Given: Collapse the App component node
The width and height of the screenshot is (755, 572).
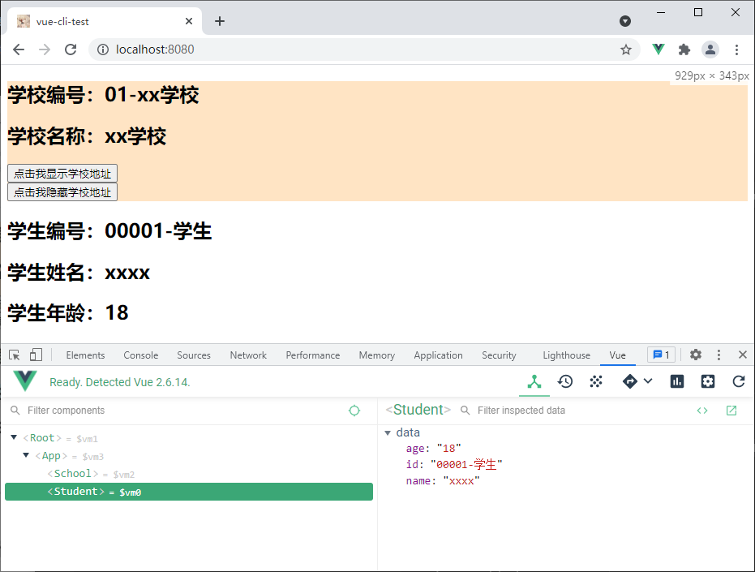Looking at the screenshot, I should coord(26,456).
